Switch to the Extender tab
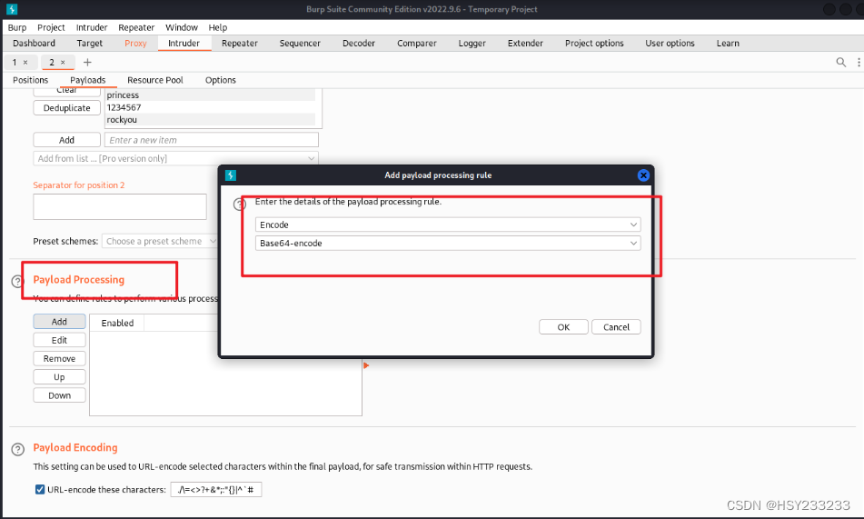The width and height of the screenshot is (864, 519). 525,43
